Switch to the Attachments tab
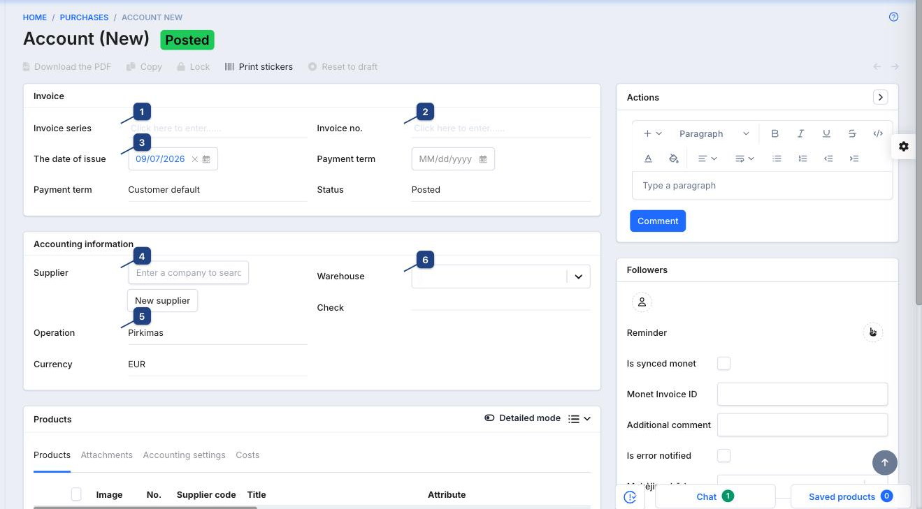The image size is (922, 509). click(106, 455)
